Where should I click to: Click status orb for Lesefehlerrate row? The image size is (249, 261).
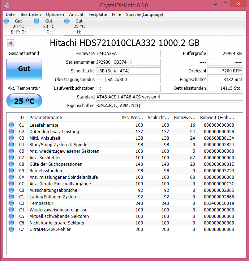[x=11, y=125]
